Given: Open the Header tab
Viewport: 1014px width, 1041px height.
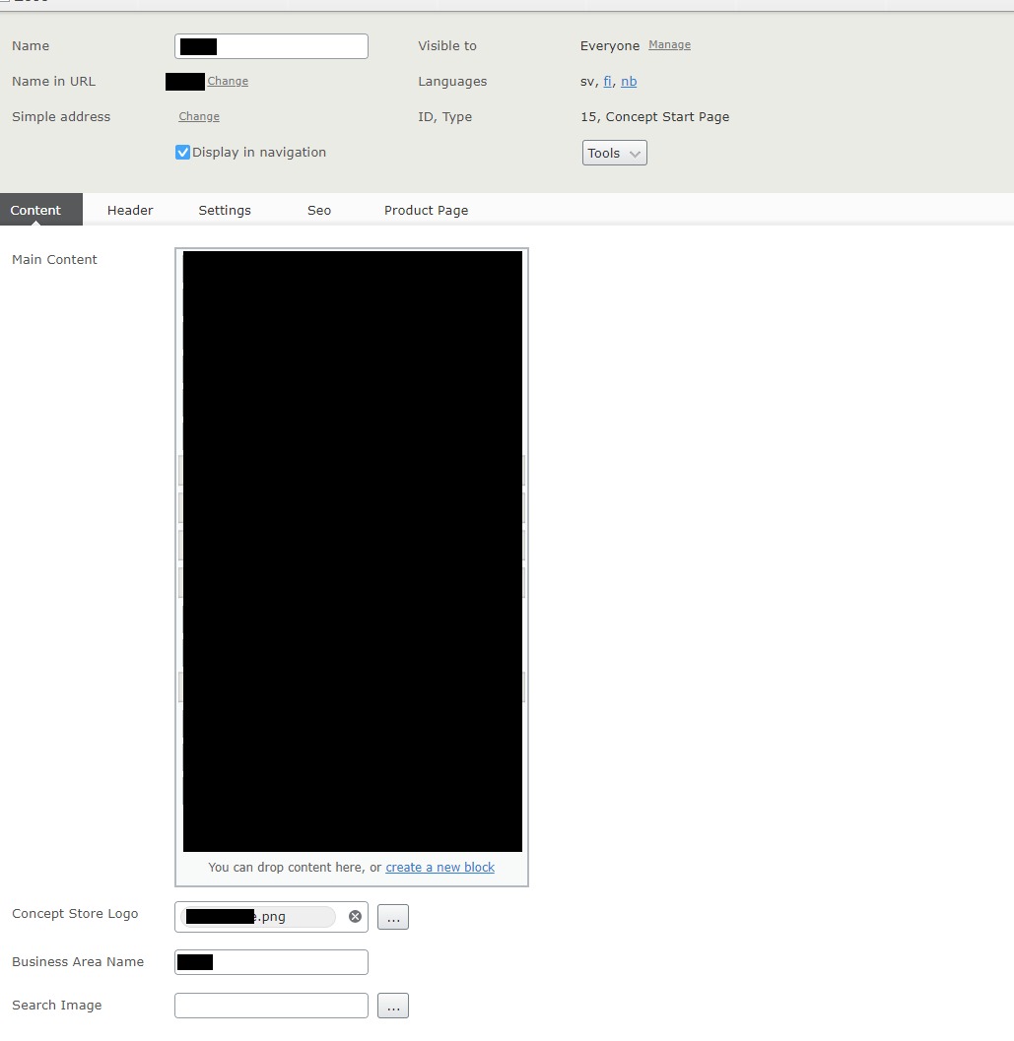Looking at the screenshot, I should tap(130, 210).
